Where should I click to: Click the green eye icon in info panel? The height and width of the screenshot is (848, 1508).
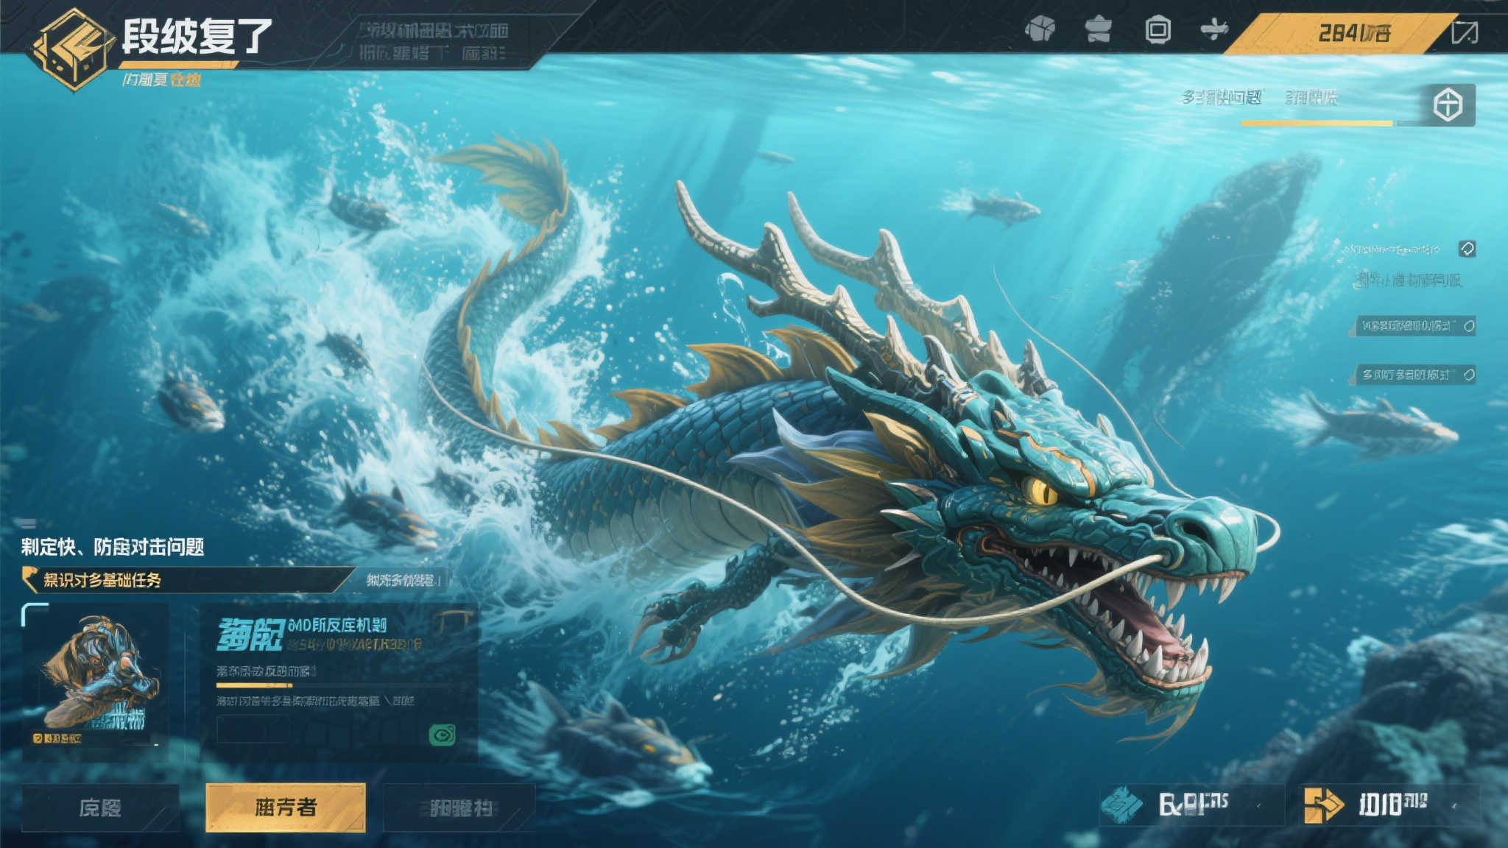pyautogui.click(x=442, y=735)
